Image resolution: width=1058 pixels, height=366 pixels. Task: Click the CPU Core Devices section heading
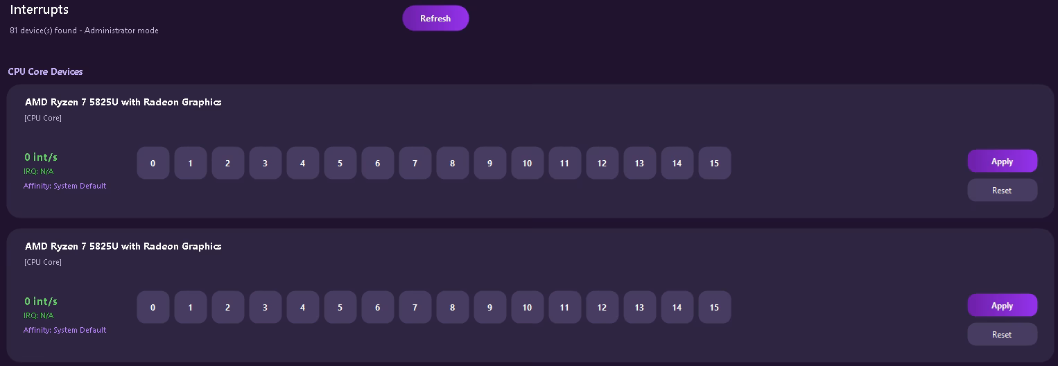coord(46,71)
